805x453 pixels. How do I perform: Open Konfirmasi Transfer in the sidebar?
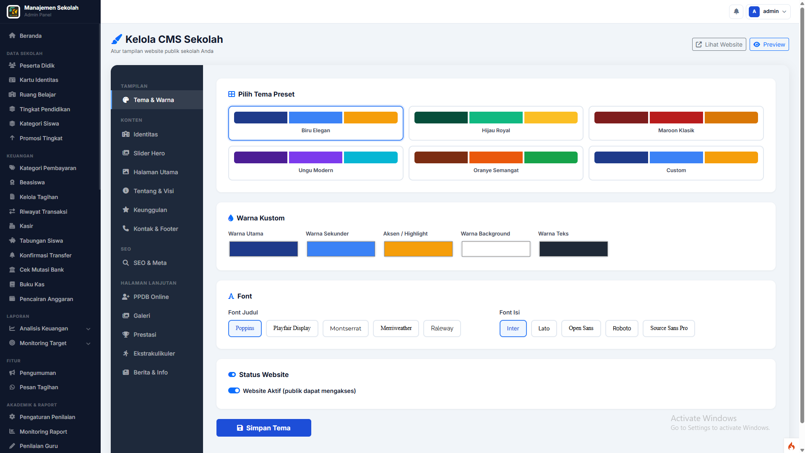pyautogui.click(x=50, y=255)
